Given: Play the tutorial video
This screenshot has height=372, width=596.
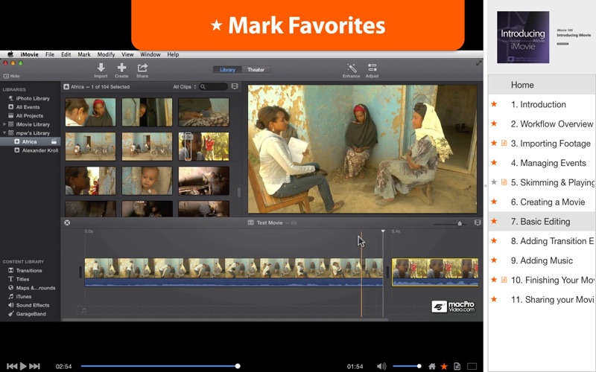Looking at the screenshot, I should pyautogui.click(x=23, y=366).
